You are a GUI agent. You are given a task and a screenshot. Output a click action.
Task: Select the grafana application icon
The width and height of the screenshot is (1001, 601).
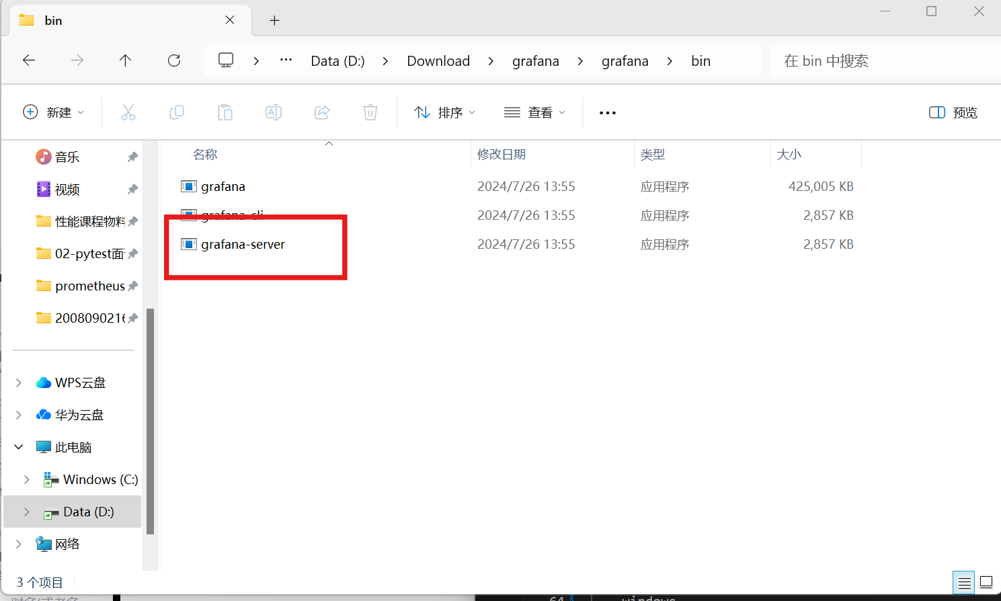(189, 186)
